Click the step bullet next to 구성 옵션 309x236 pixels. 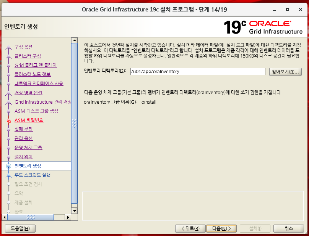pos(8,47)
